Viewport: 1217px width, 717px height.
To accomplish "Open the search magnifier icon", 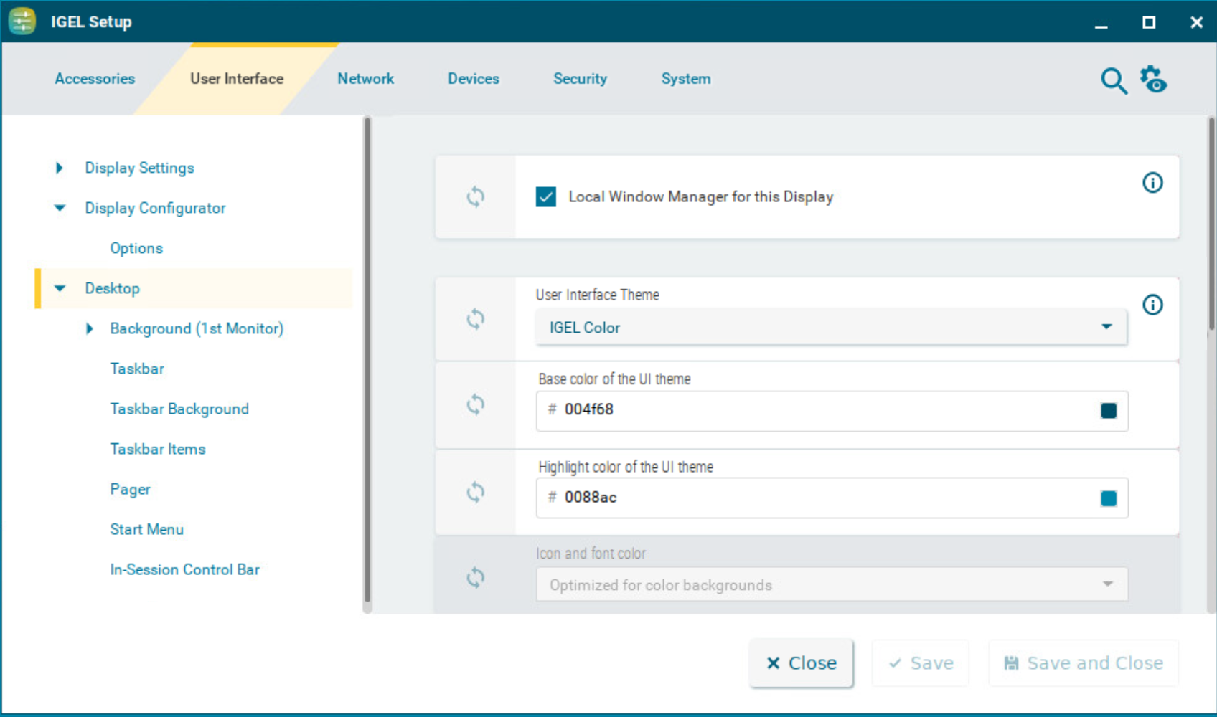I will (x=1113, y=81).
